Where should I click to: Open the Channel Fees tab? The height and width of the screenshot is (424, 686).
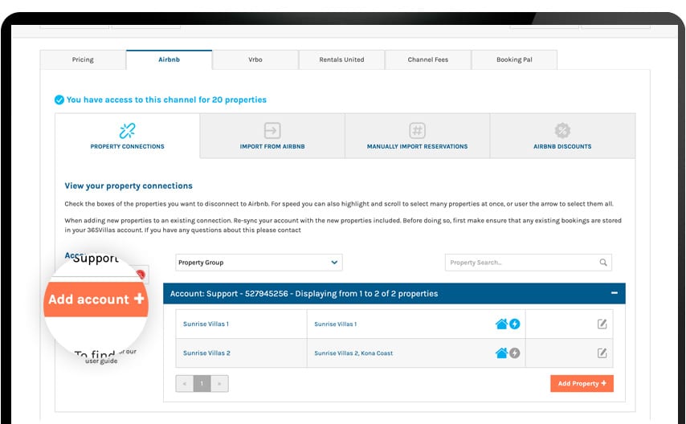[427, 59]
